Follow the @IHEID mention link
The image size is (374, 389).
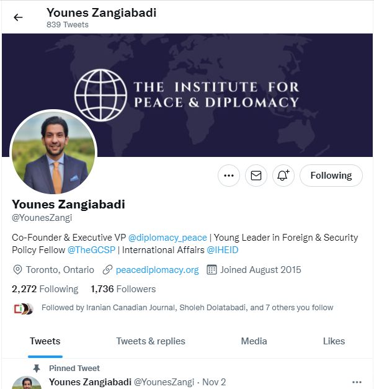click(x=223, y=250)
